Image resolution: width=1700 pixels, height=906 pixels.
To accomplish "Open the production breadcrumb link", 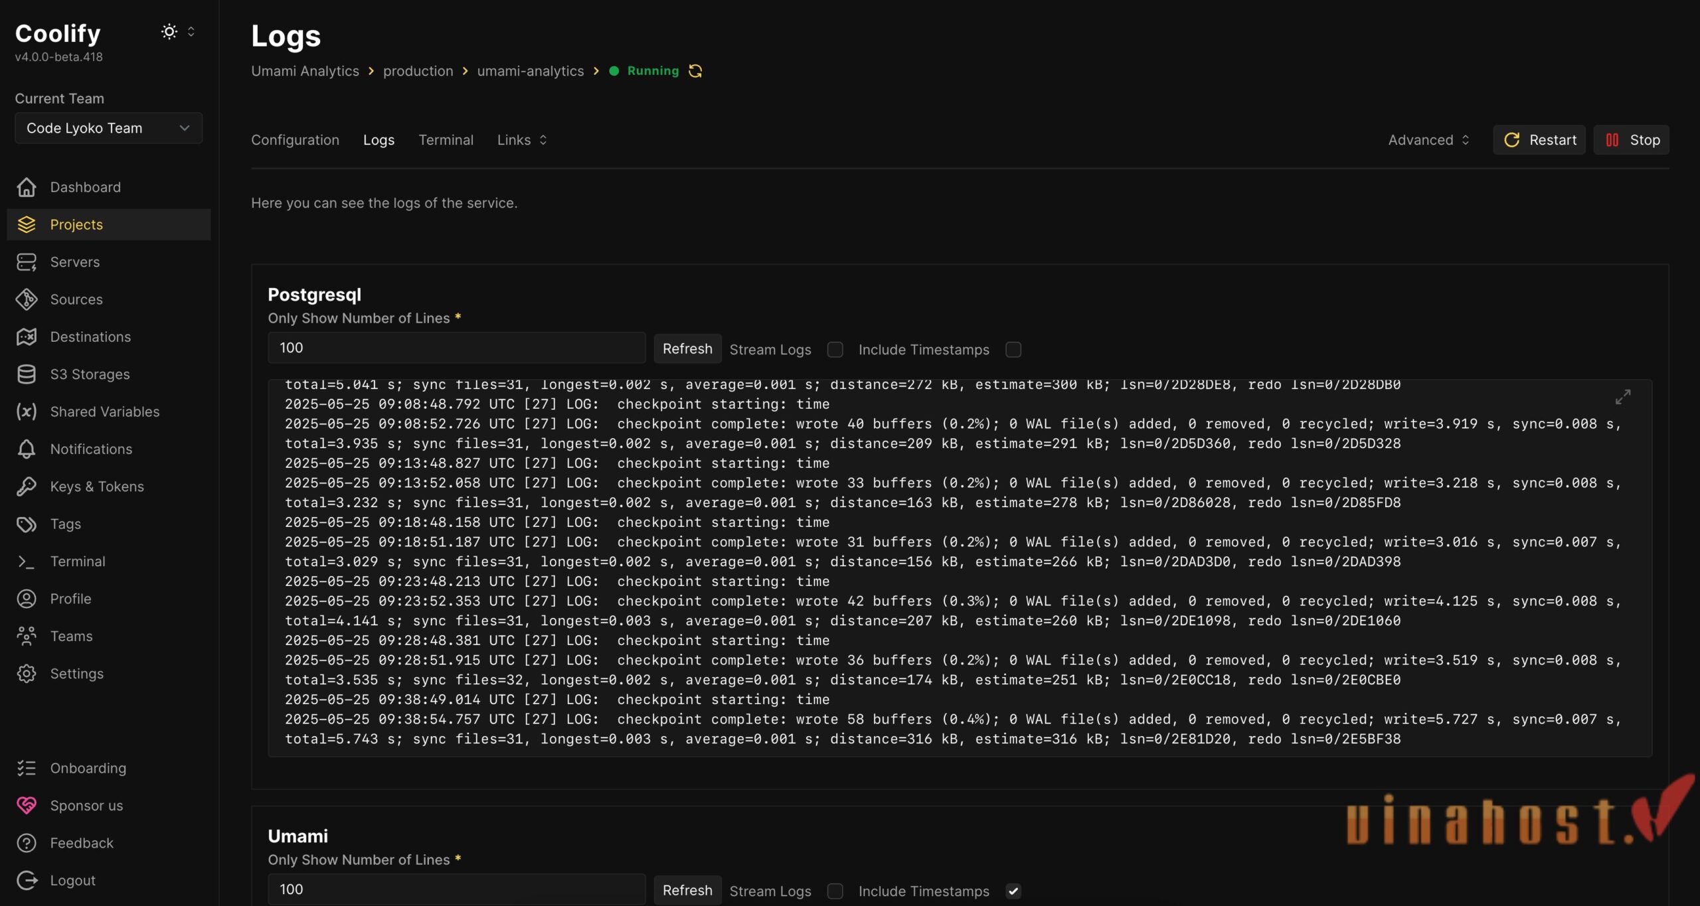I will (418, 71).
